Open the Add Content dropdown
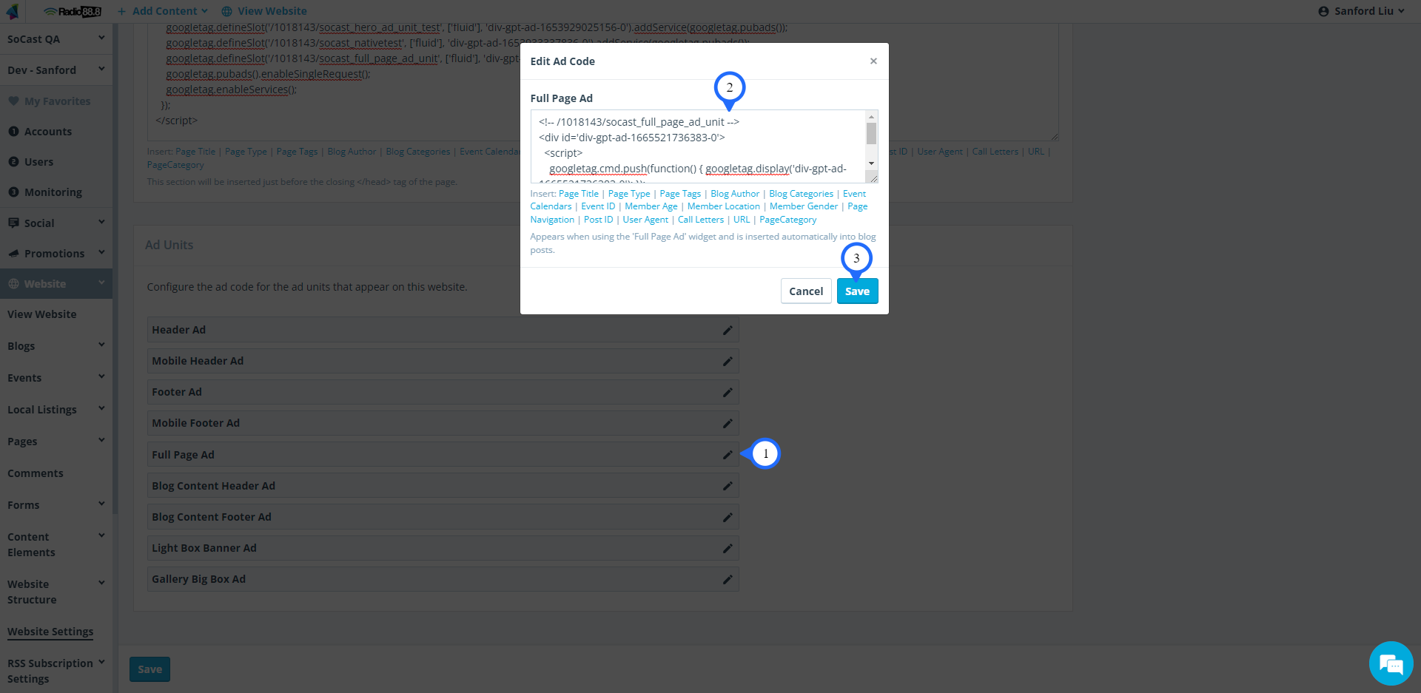This screenshot has width=1421, height=693. pyautogui.click(x=163, y=11)
